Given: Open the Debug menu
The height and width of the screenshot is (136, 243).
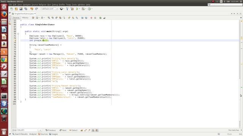Looking at the screenshot, I should pyautogui.click(x=55, y=5).
